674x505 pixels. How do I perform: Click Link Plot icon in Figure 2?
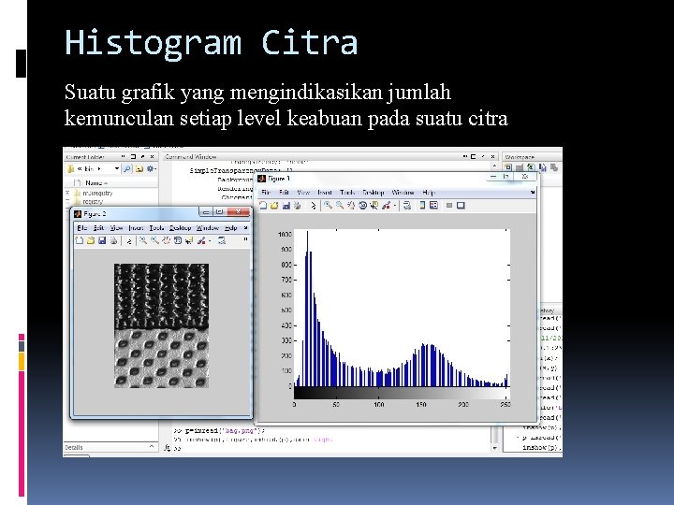coord(222,241)
